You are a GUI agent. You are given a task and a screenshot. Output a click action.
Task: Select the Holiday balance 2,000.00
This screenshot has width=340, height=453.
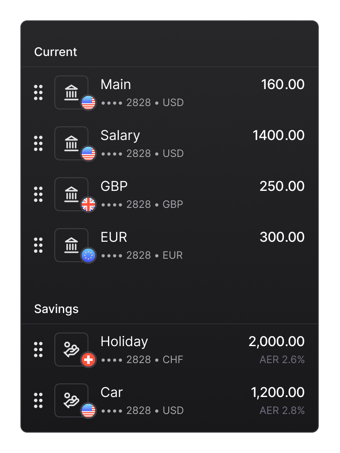tap(276, 341)
